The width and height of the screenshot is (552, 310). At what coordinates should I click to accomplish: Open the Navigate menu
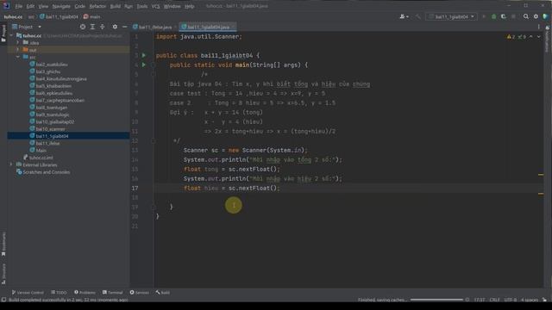[61, 6]
